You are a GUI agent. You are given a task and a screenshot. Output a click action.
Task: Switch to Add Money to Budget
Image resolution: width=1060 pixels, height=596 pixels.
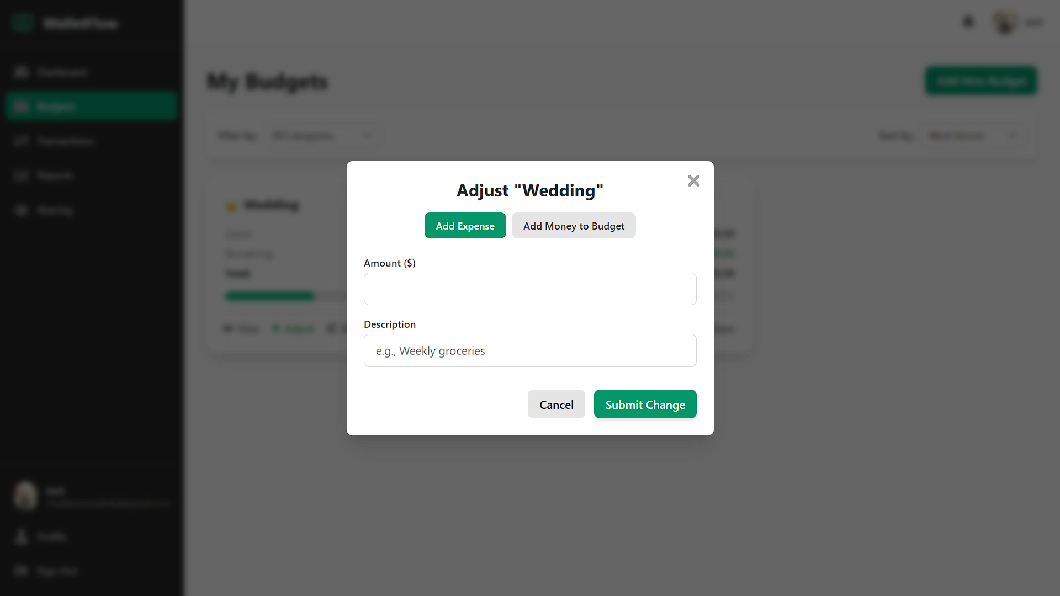pos(574,226)
